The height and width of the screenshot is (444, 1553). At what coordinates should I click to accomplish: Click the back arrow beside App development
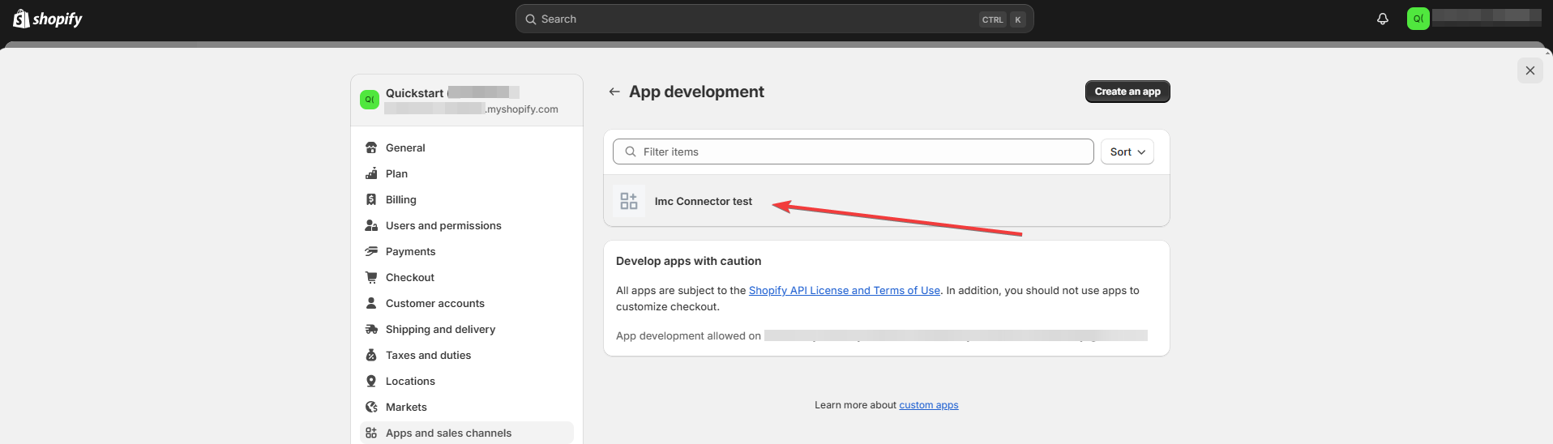tap(614, 92)
